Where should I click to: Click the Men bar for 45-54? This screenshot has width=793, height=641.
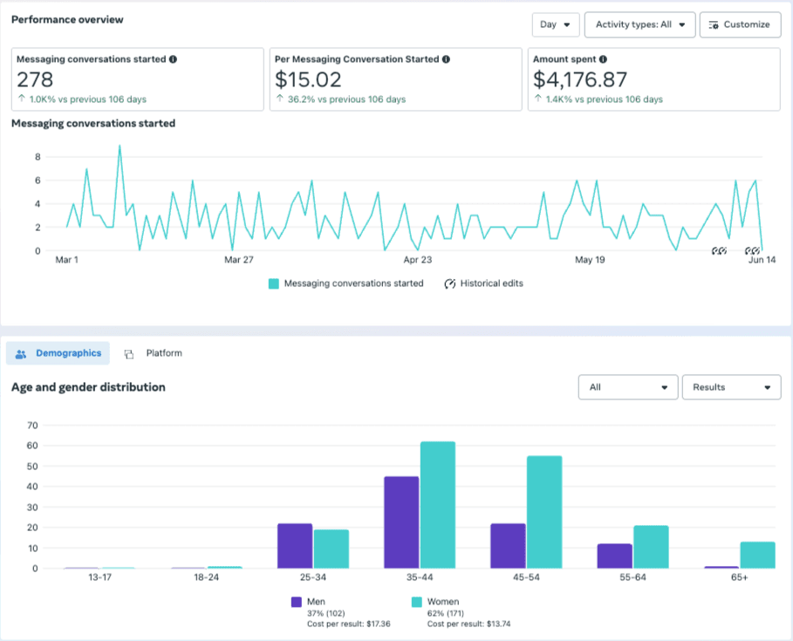click(x=509, y=546)
